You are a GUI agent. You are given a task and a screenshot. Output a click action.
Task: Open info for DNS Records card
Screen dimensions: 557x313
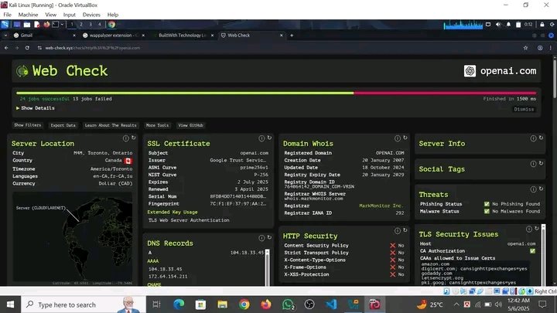261,238
